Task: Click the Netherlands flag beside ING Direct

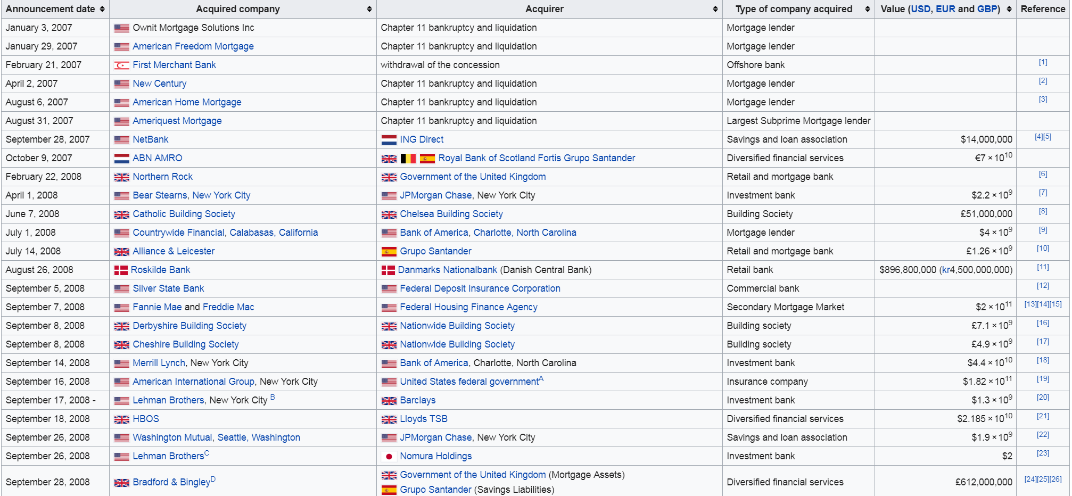Action: pyautogui.click(x=389, y=140)
